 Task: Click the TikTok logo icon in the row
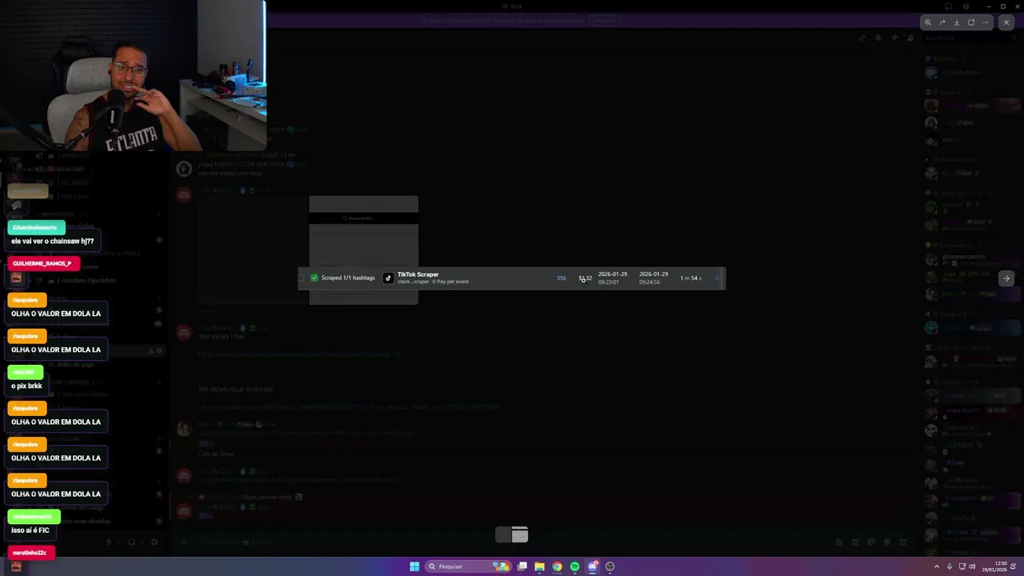[388, 278]
